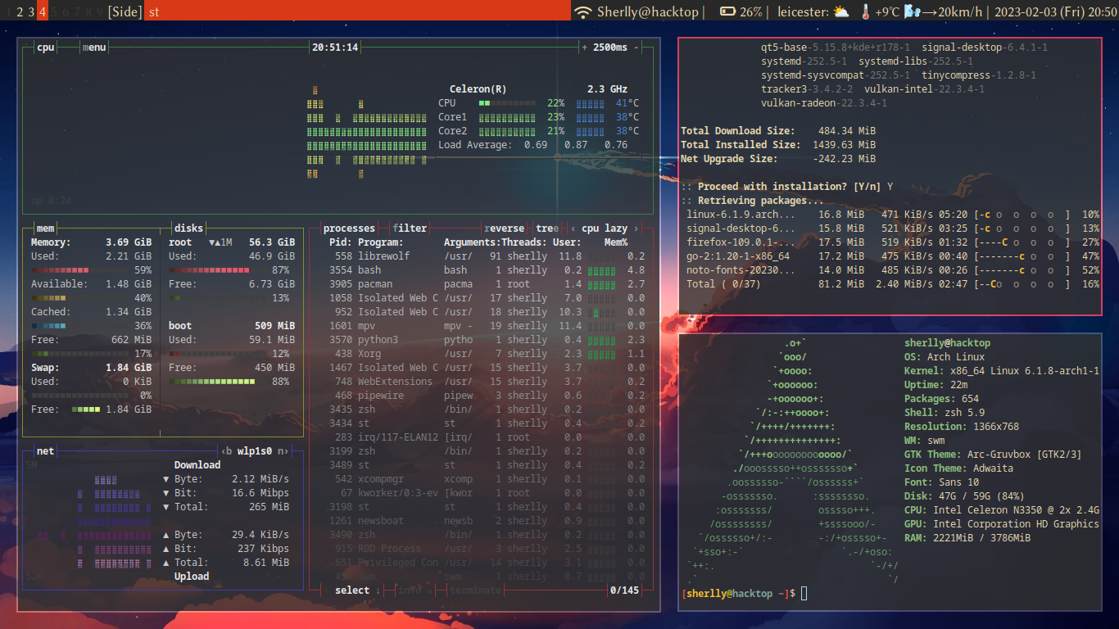This screenshot has width=1119, height=629.
Task: Click the thermometer temperature icon
Action: (865, 11)
